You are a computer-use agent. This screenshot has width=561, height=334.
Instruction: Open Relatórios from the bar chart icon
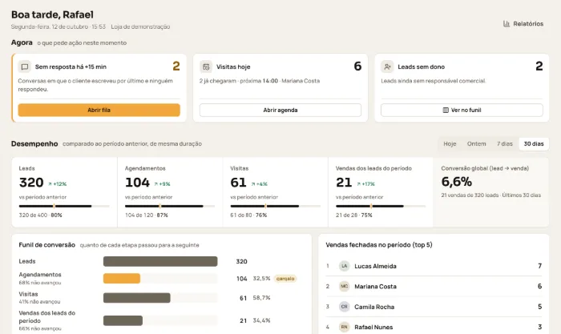[507, 23]
